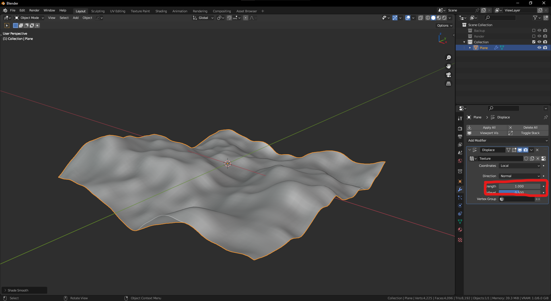Open the Material properties tab icon
The image size is (551, 301).
(460, 230)
